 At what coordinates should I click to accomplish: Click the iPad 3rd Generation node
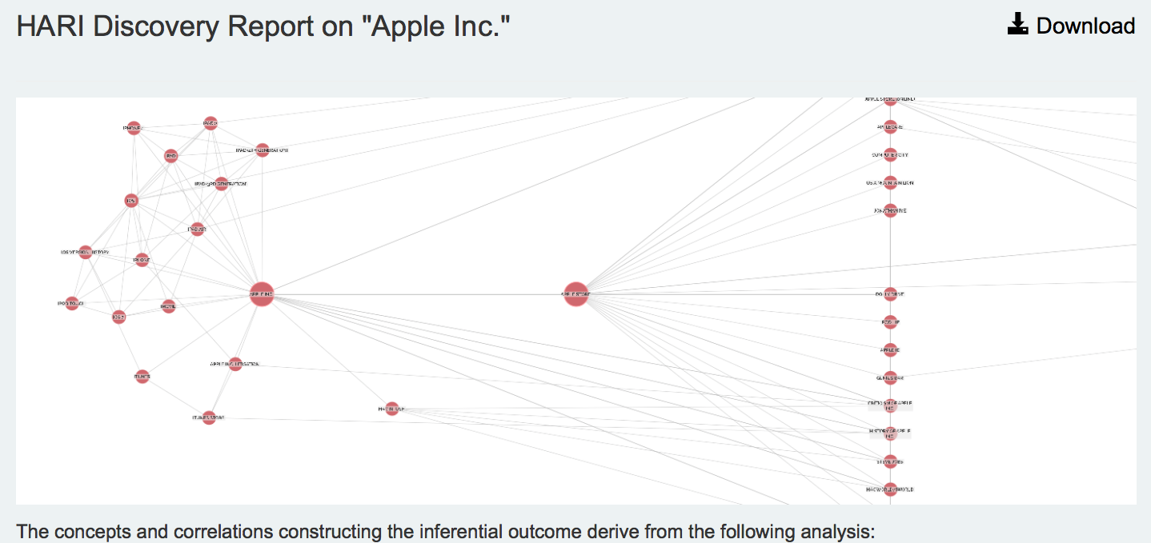[x=222, y=184]
